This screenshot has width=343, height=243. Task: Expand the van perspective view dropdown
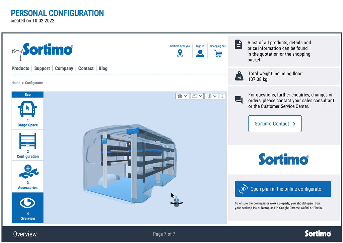click(197, 96)
